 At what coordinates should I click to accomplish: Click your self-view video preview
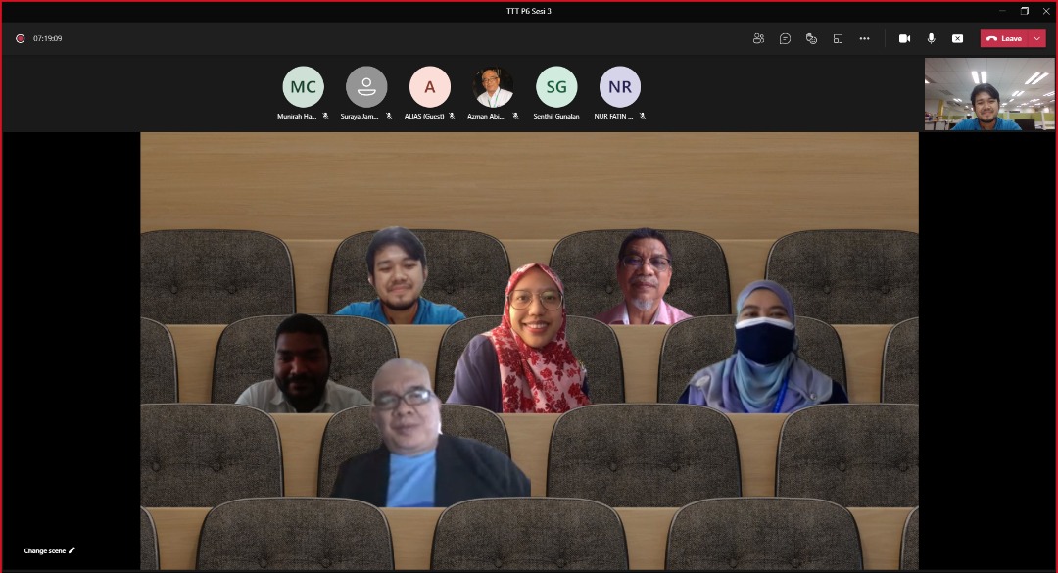[x=988, y=93]
